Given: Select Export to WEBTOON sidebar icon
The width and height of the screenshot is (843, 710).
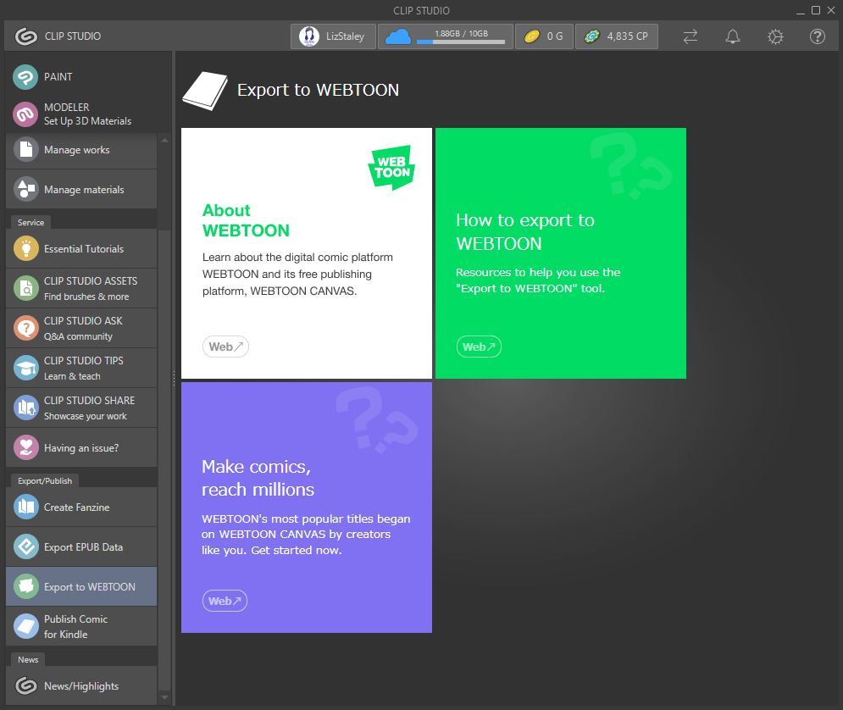Looking at the screenshot, I should pyautogui.click(x=25, y=586).
